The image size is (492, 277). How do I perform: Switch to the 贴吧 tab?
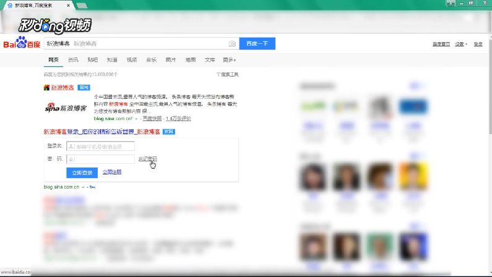93,60
